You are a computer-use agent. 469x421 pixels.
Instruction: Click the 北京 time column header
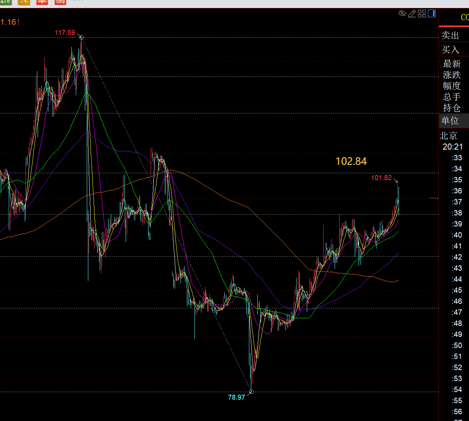click(x=448, y=136)
